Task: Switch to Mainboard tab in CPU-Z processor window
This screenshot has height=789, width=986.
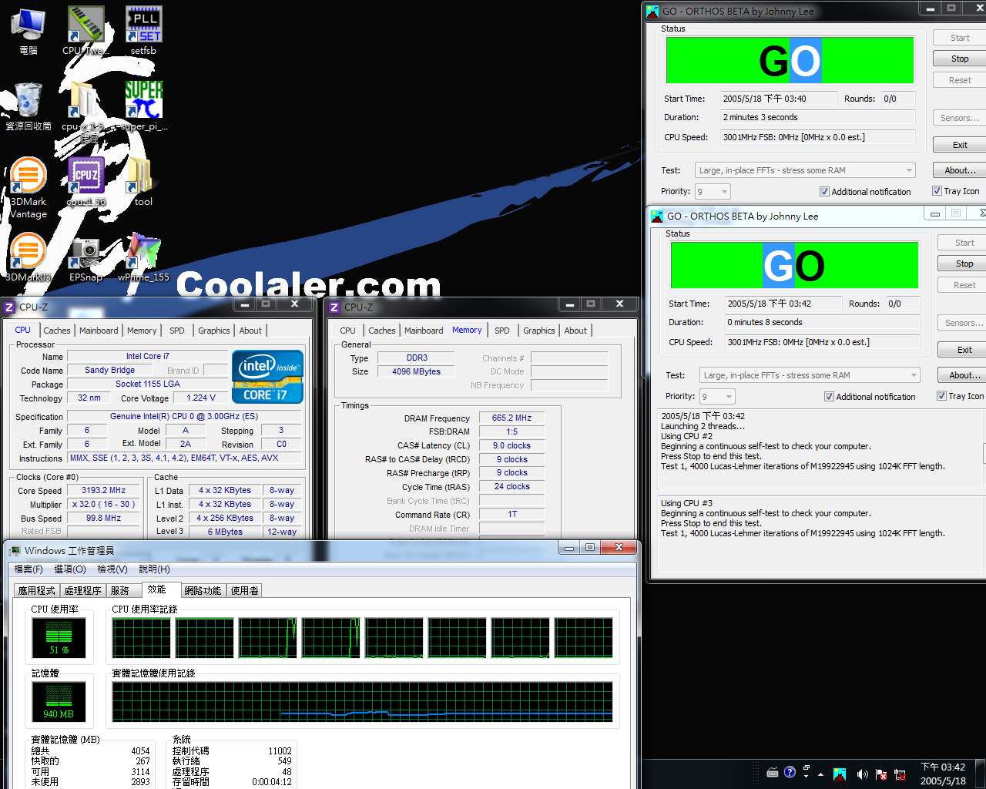Action: point(99,331)
